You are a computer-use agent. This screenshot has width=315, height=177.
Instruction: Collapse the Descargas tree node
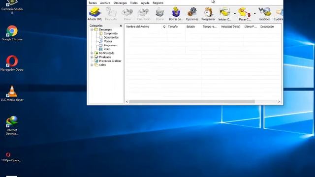(x=92, y=29)
